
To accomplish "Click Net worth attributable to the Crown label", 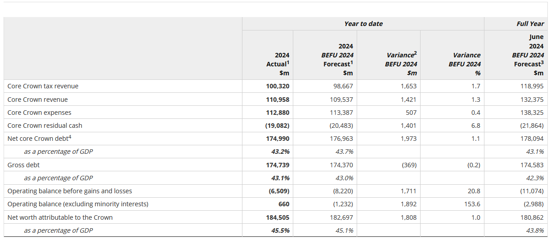I will click(60, 217).
